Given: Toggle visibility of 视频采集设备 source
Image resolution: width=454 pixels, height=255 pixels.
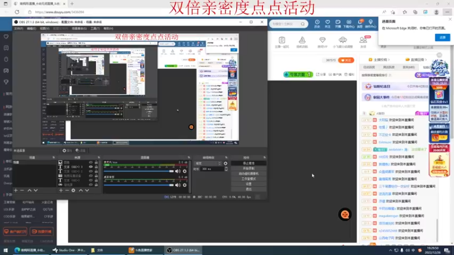Looking at the screenshot, I should [91, 176].
